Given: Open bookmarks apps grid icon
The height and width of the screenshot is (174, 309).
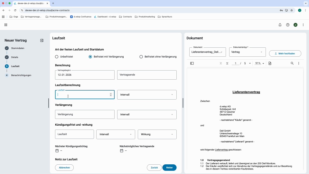Looking at the screenshot, I should coord(3,17).
